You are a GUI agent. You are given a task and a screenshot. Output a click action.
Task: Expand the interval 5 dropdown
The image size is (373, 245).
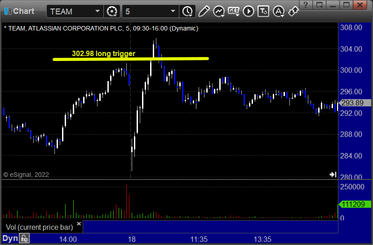pos(173,11)
